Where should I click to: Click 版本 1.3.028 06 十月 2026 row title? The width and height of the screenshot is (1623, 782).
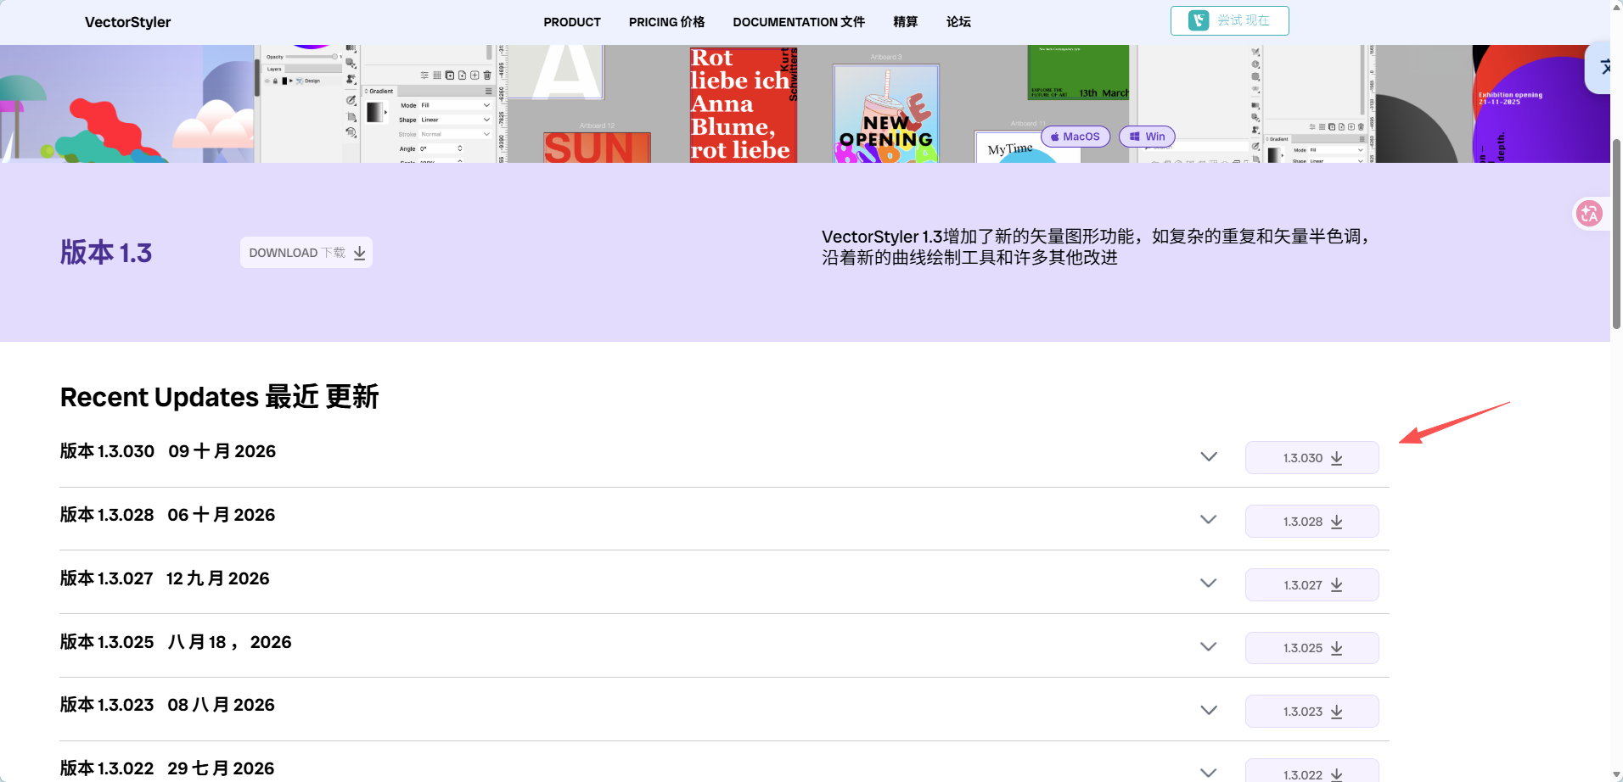click(167, 515)
